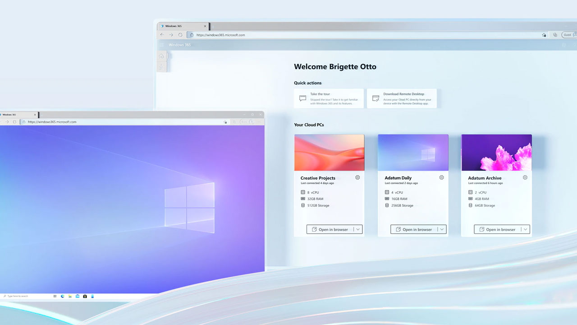Open Adatum Archive settings gear

(x=525, y=177)
